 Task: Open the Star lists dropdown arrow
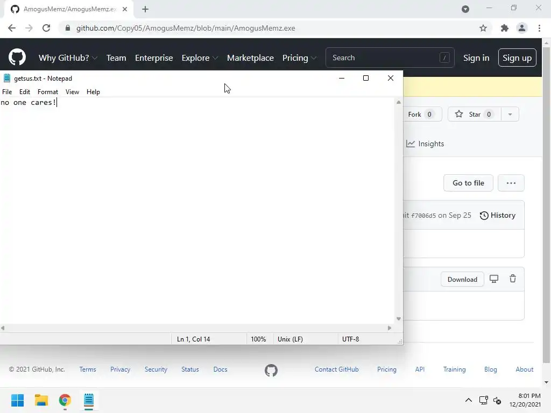pos(510,114)
